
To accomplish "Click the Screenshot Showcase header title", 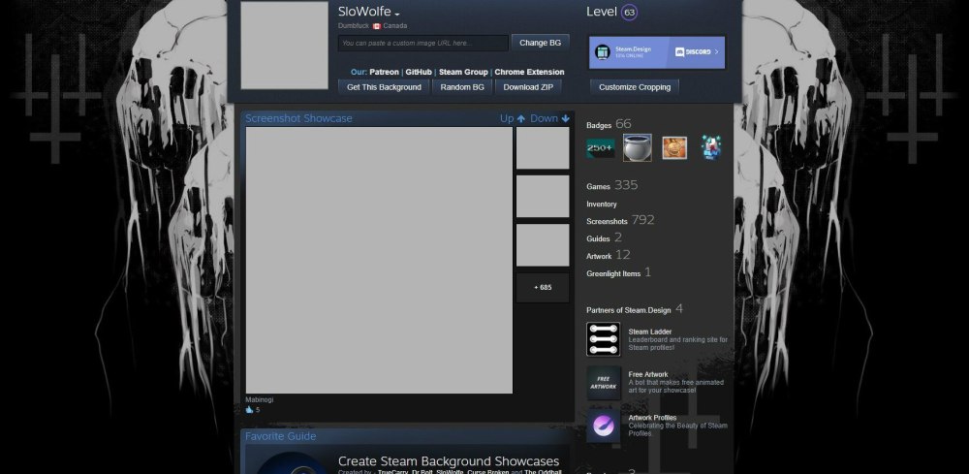I will click(298, 118).
